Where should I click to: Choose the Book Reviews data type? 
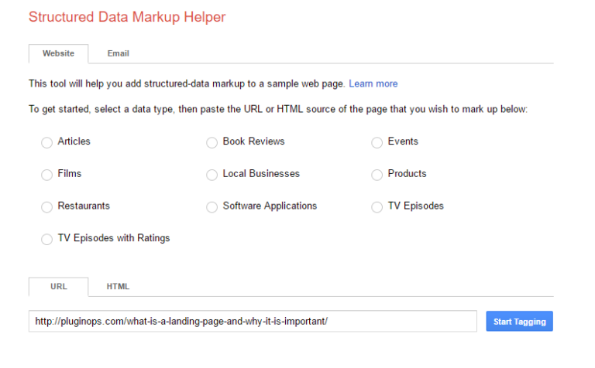[212, 142]
